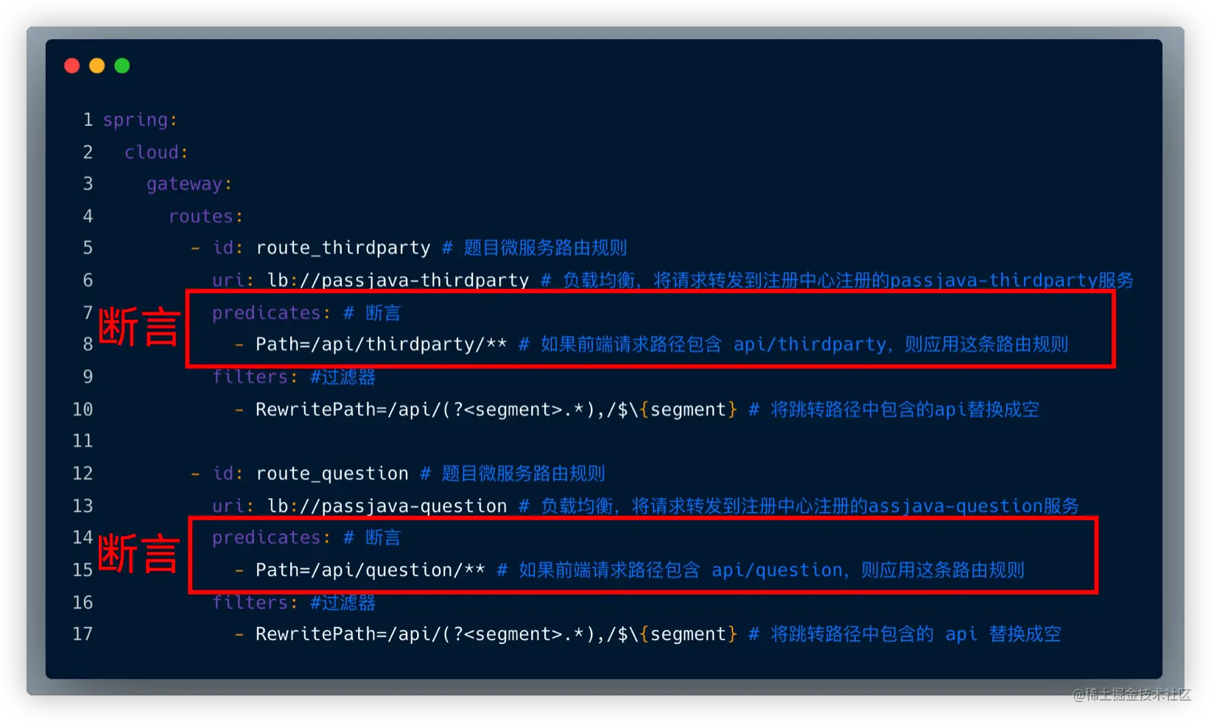The height and width of the screenshot is (722, 1211).
Task: Click the red close window dot
Action: pos(72,66)
